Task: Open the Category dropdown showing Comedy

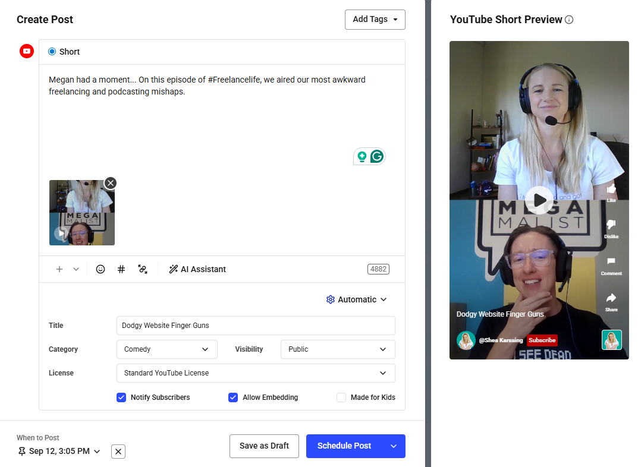Action: click(166, 349)
